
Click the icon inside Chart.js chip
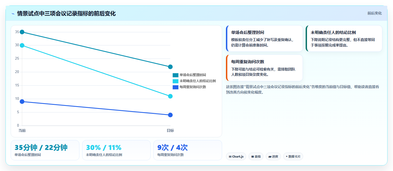coord(230,157)
